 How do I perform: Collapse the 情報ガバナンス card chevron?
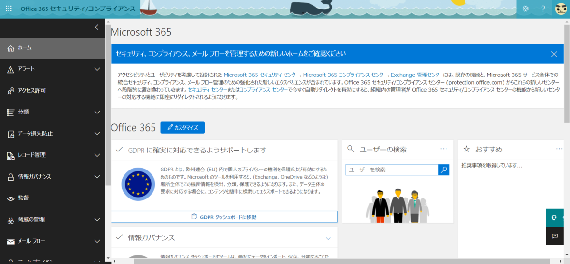point(328,238)
